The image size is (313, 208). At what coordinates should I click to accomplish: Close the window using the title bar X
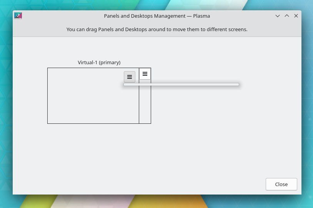point(296,16)
